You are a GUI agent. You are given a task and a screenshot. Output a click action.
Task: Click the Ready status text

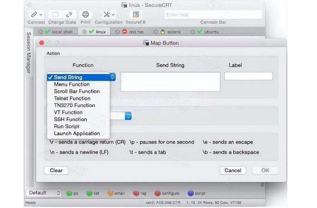[x=31, y=203]
